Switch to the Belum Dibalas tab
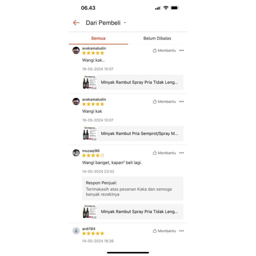 click(x=157, y=38)
